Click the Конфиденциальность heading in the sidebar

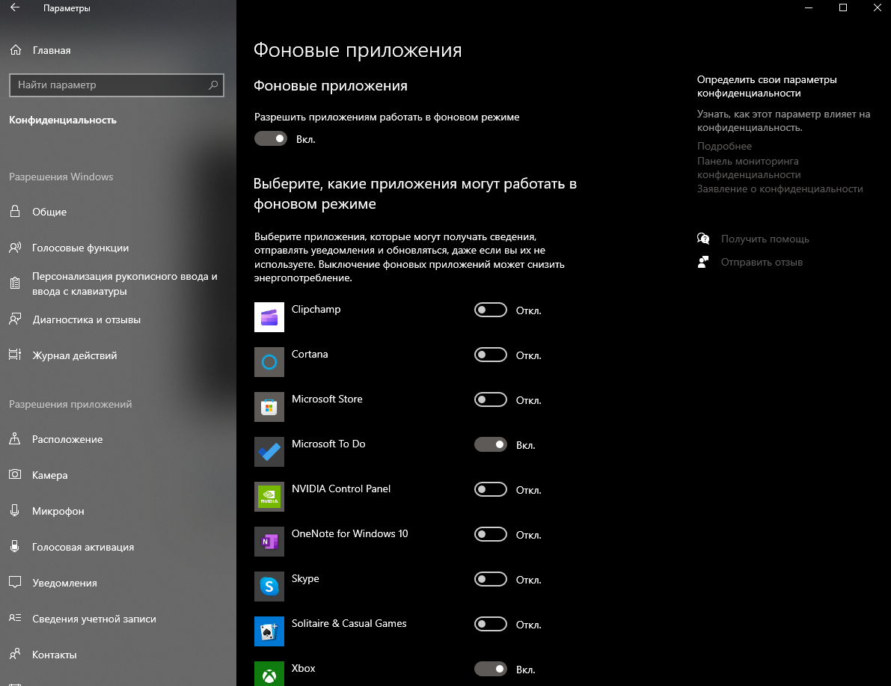[x=63, y=120]
